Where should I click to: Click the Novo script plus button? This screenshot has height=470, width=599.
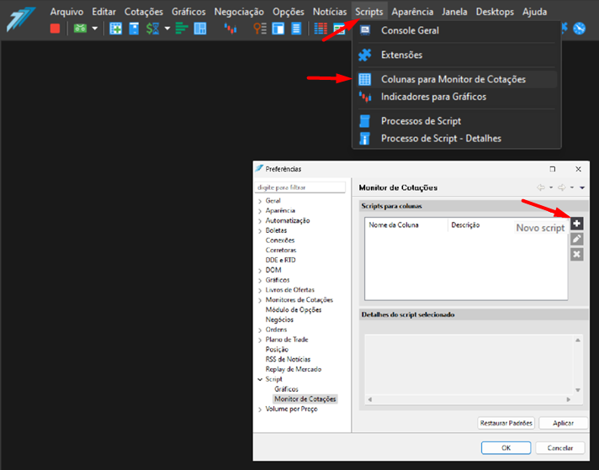pyautogui.click(x=576, y=224)
